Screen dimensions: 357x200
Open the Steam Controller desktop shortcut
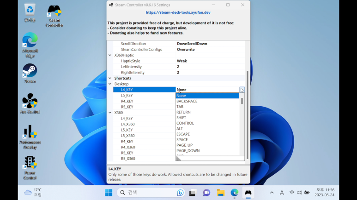(54, 16)
